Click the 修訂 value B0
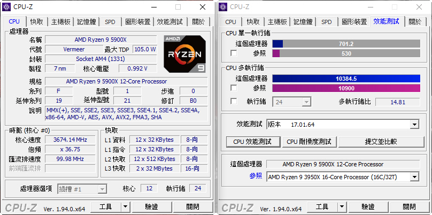432x215 pixels. [x=194, y=101]
